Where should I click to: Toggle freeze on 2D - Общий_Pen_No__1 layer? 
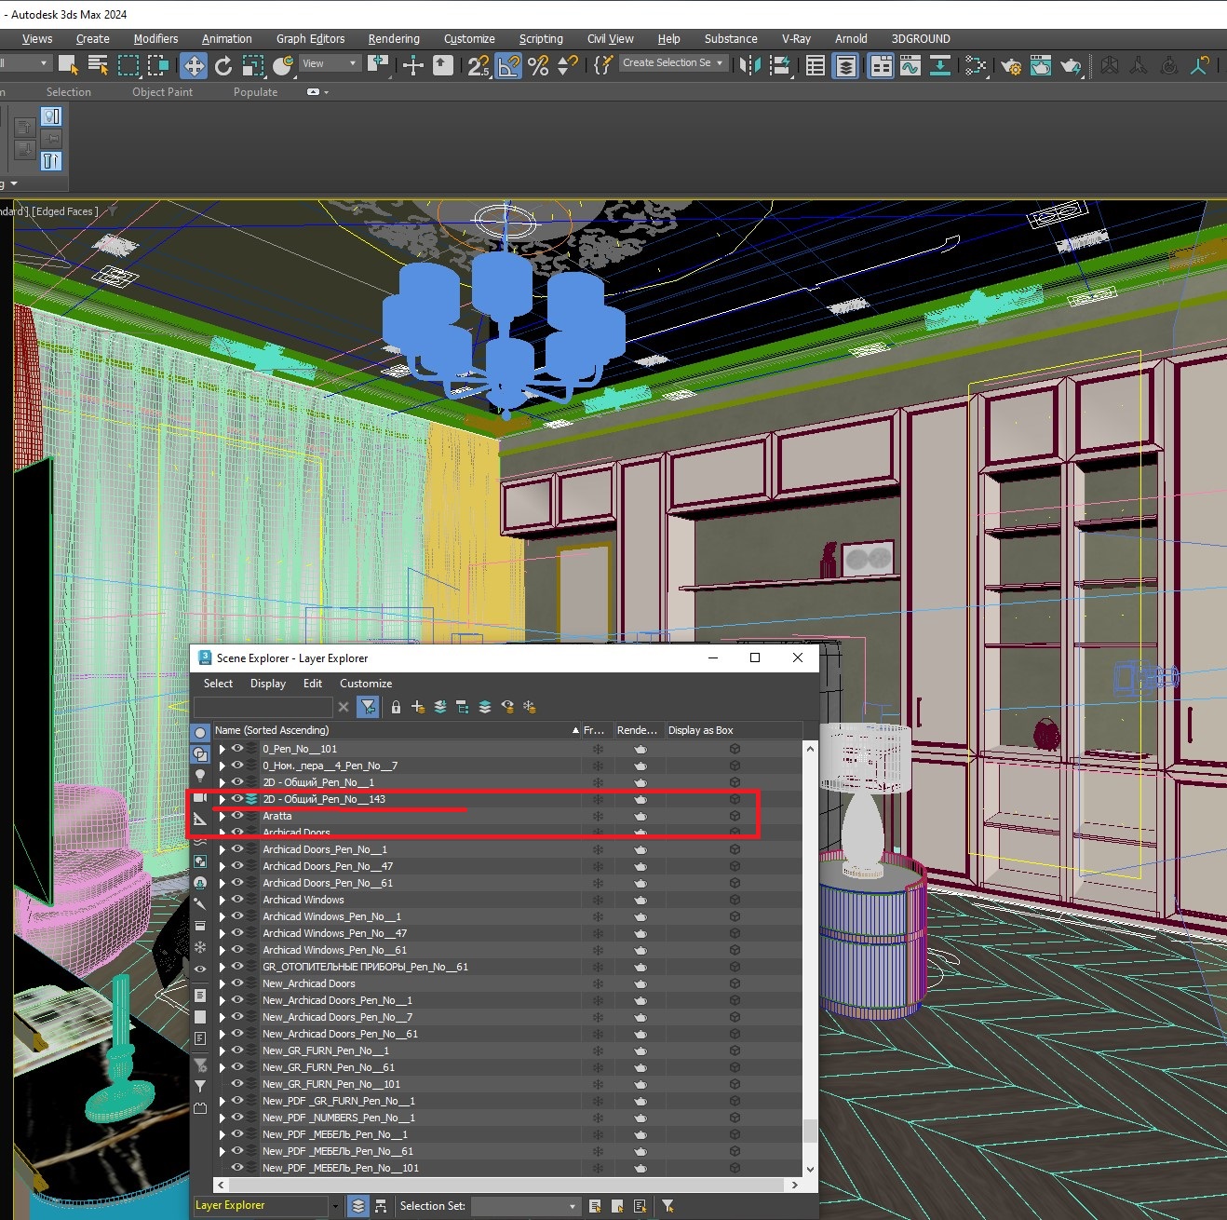(x=598, y=782)
